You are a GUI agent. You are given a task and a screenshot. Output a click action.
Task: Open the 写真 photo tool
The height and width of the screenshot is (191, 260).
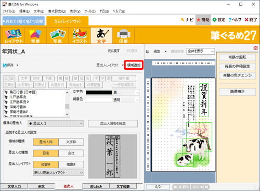(58, 36)
